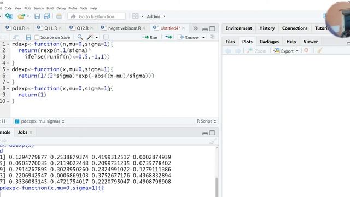Click the compile report notebook icon
This screenshot has width=350, height=197.
point(106,37)
